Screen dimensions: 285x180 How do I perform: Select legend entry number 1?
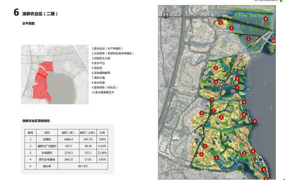tap(107, 48)
